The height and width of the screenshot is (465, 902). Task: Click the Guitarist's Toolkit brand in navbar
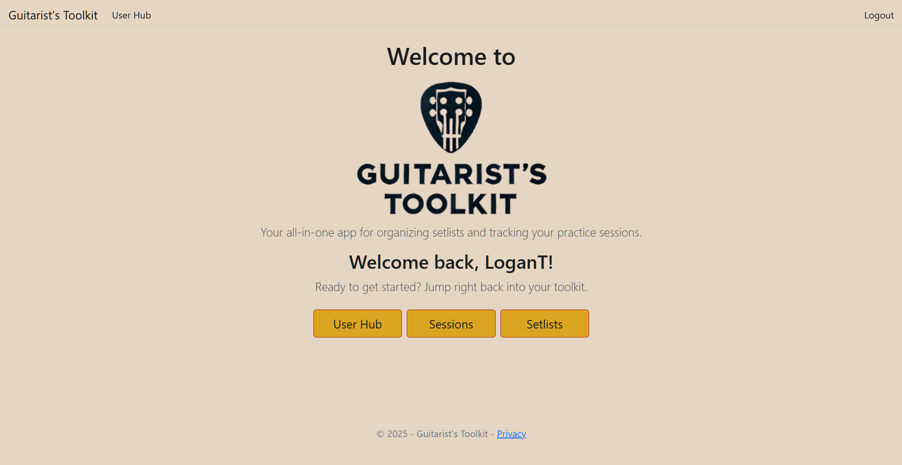53,15
